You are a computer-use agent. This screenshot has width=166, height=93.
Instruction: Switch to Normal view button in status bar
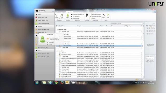(137, 80)
